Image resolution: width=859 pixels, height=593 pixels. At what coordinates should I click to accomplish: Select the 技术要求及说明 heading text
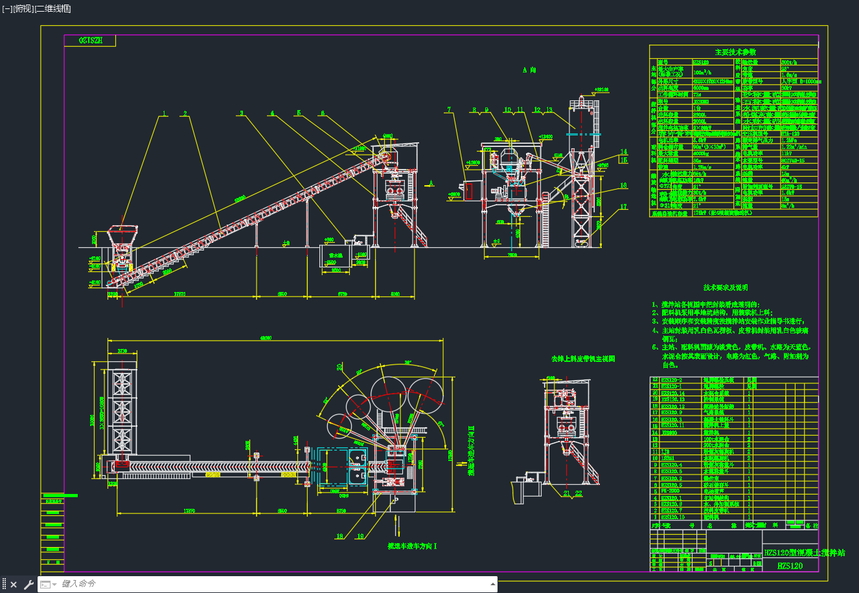click(x=726, y=287)
